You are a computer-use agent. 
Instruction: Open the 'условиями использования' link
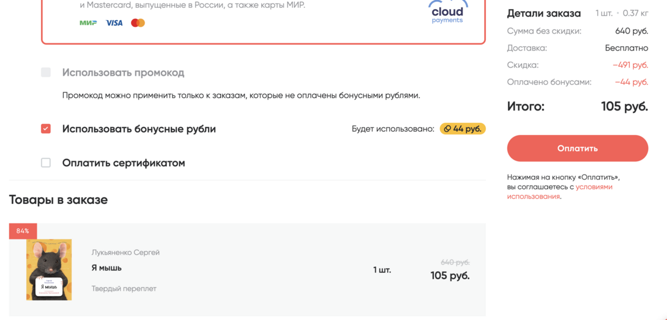coord(559,192)
